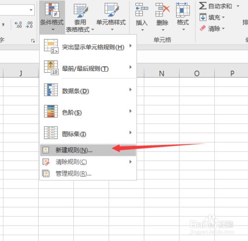Open the 自动求和 dropdown arrow
Viewport: 248px width, 241px height.
click(x=238, y=6)
